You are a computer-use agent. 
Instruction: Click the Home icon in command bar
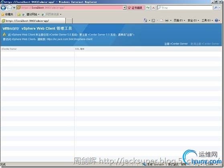point(145,20)
